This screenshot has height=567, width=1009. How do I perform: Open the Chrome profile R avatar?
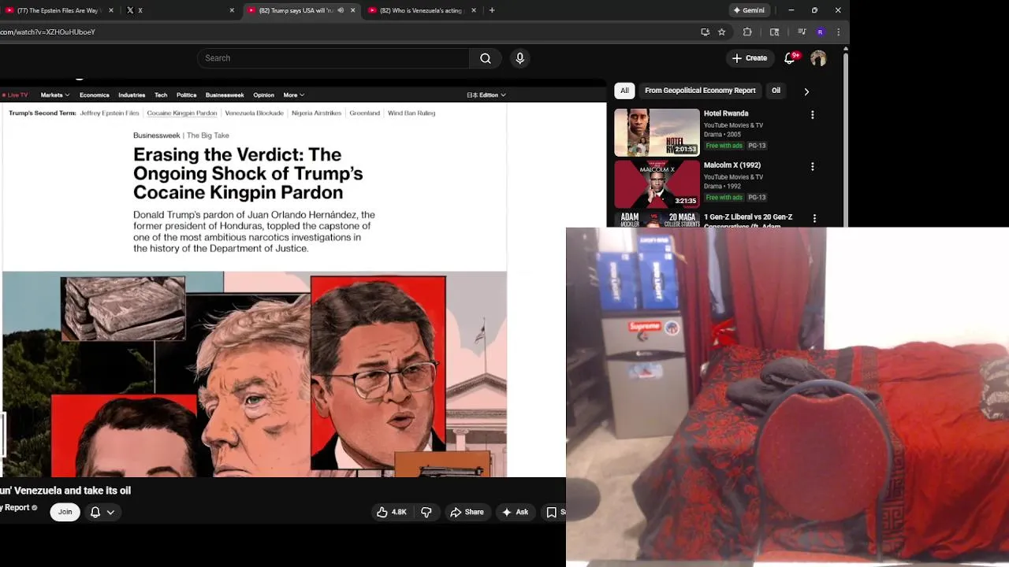(x=821, y=32)
